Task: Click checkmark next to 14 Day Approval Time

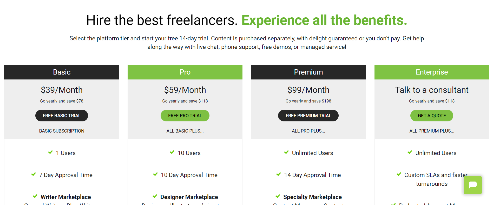Action: click(279, 174)
